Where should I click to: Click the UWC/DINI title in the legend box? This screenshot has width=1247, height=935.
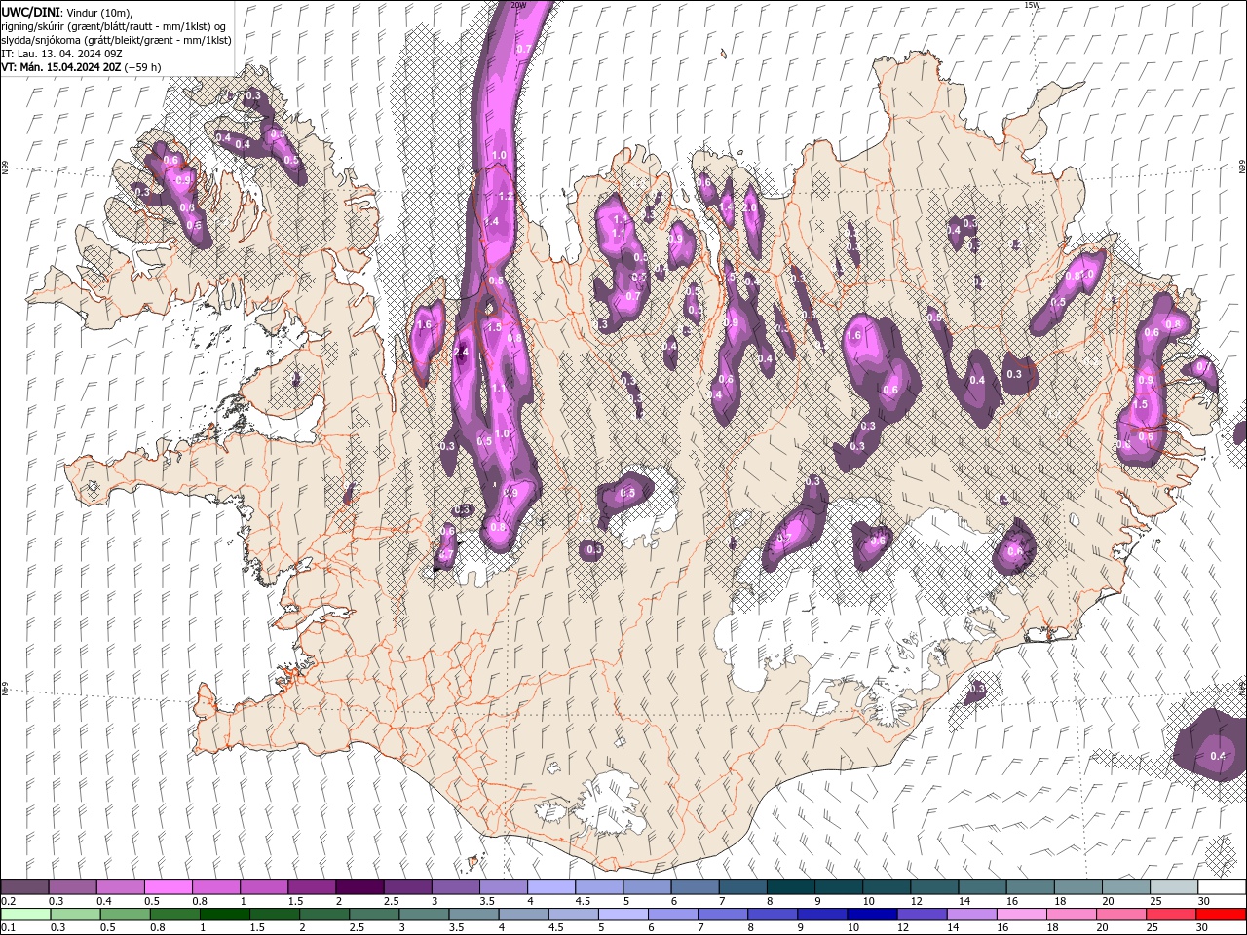31,11
